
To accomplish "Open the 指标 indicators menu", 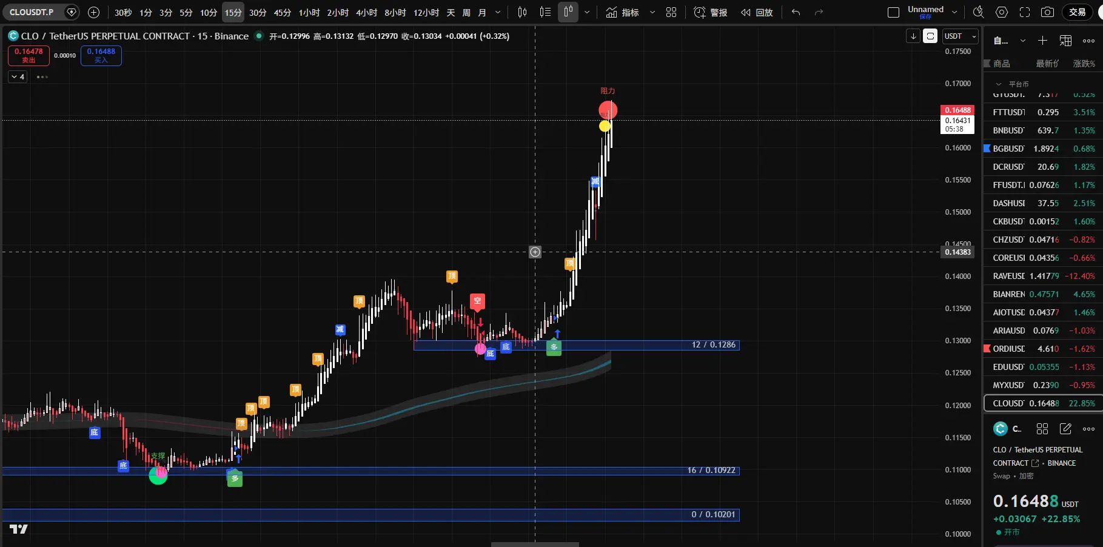I will tap(623, 12).
